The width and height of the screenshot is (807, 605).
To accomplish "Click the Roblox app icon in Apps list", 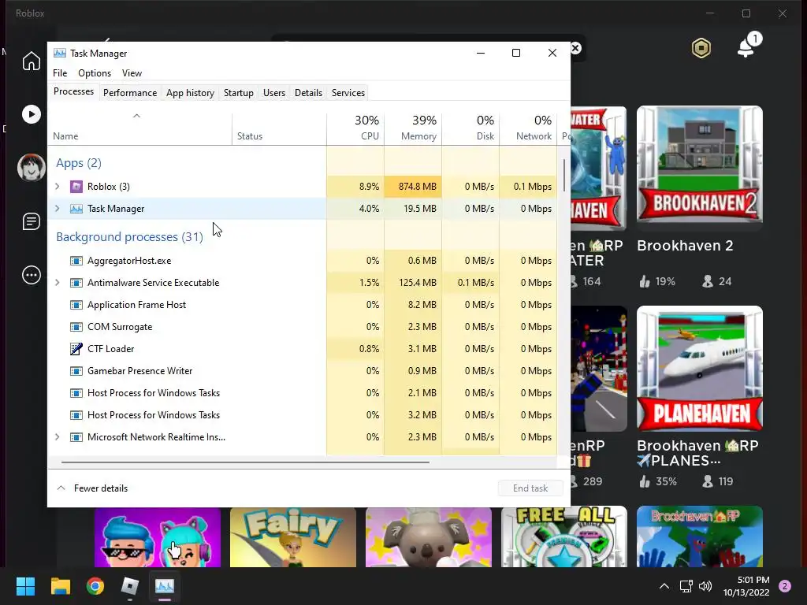I will click(x=76, y=186).
